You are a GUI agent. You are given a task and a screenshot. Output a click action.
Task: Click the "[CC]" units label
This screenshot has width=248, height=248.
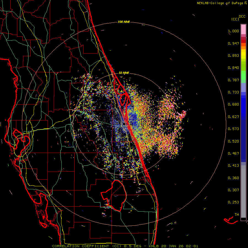coord(235,19)
